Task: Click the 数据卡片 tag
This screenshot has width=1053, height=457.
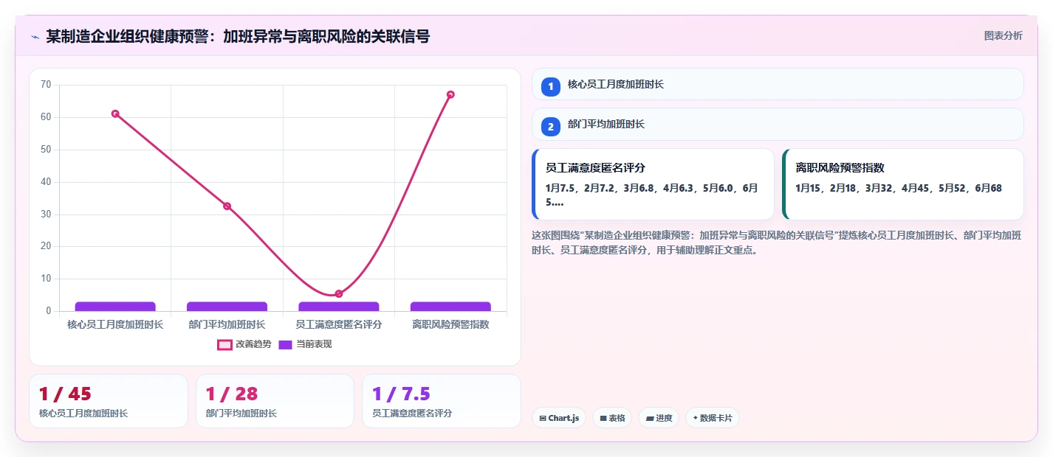Action: [x=713, y=418]
